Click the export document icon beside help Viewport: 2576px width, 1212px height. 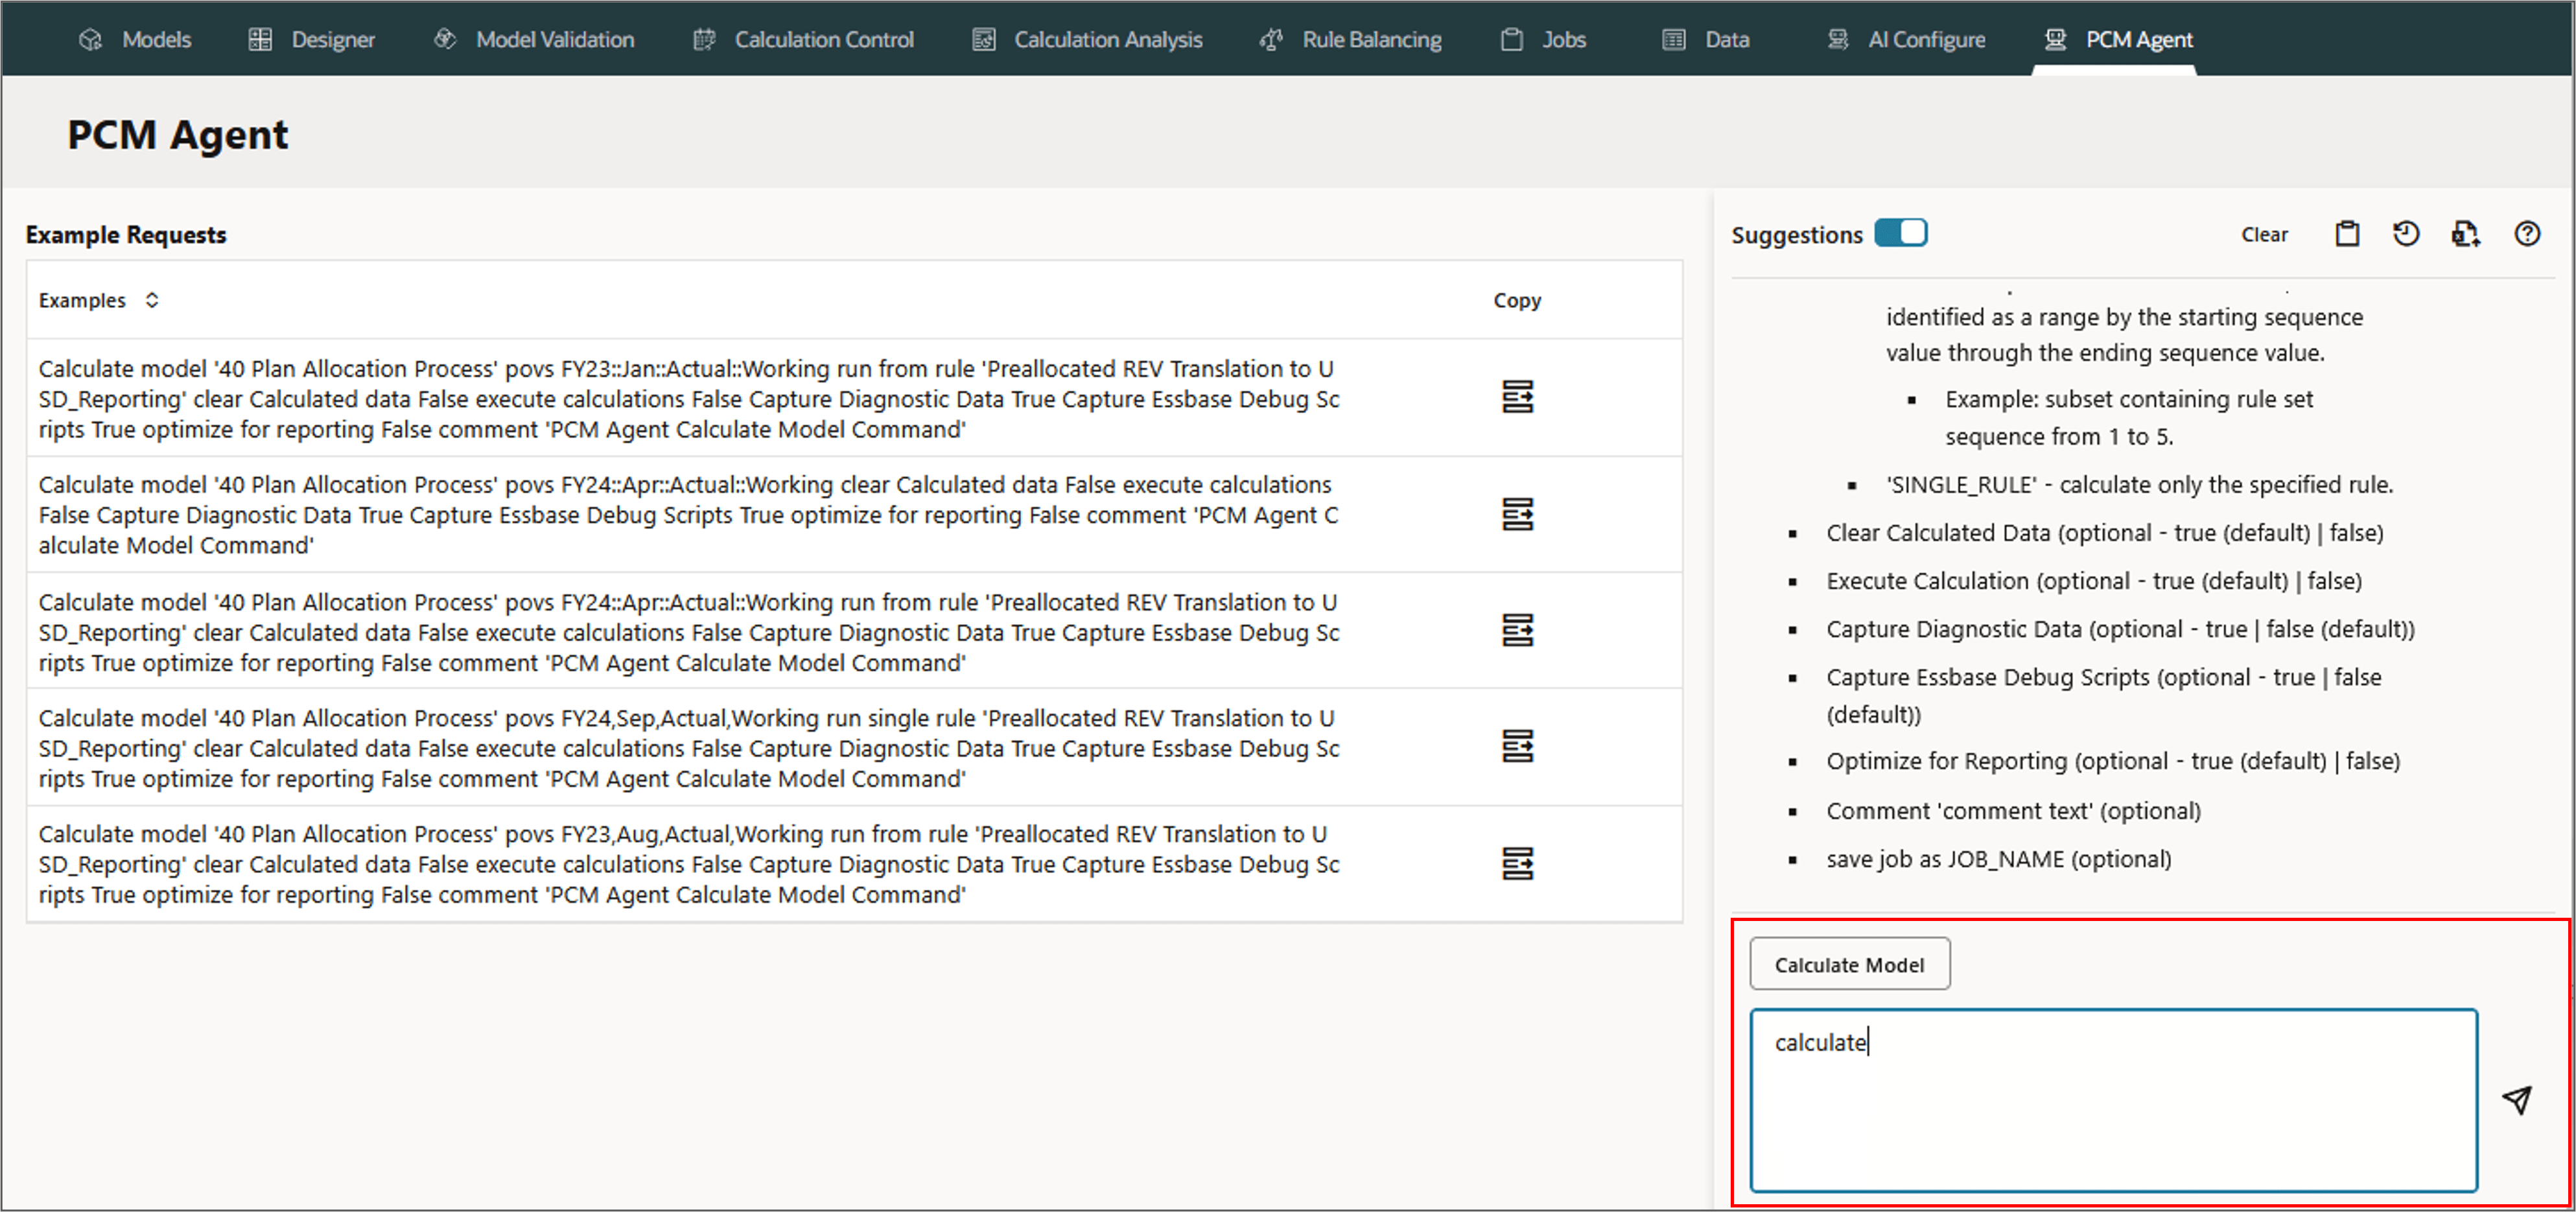[2465, 234]
